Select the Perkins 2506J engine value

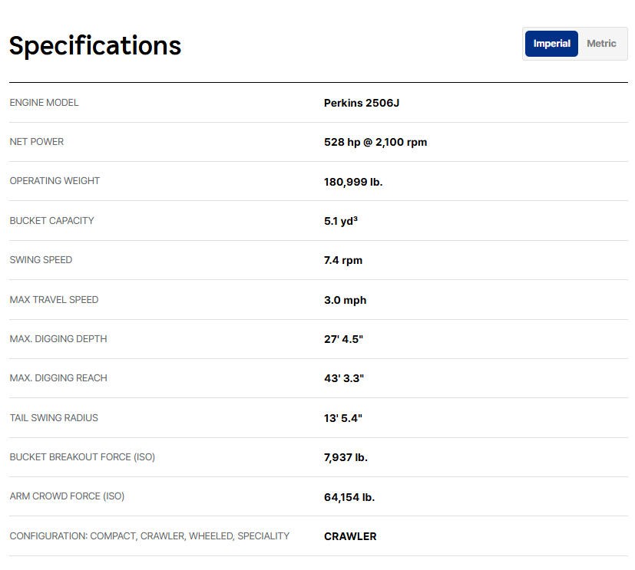[x=361, y=103]
